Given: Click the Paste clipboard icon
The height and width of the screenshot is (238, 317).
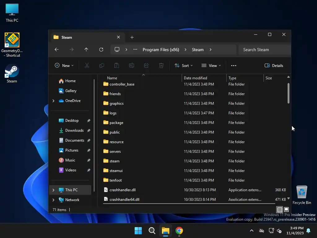Looking at the screenshot, I should point(117,65).
